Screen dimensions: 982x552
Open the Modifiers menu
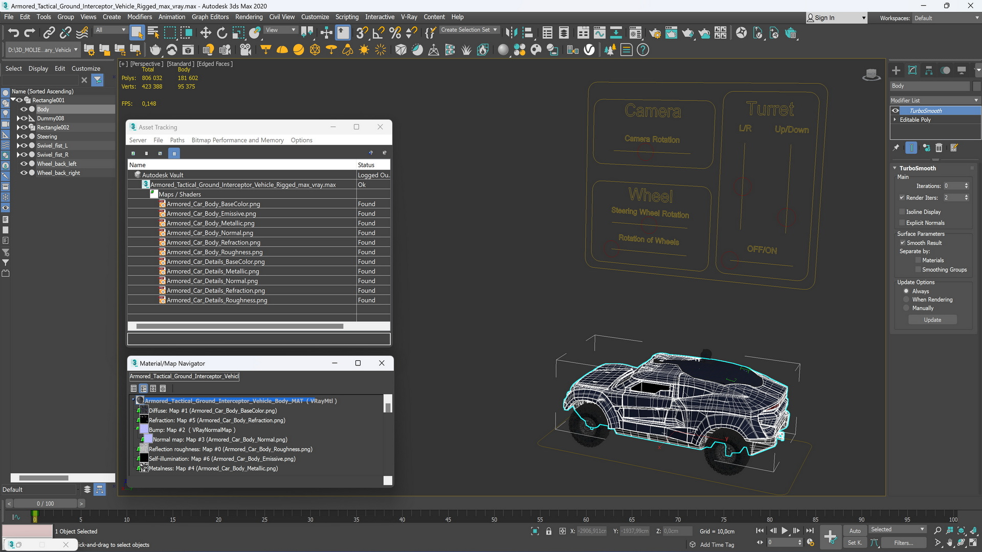coord(140,17)
